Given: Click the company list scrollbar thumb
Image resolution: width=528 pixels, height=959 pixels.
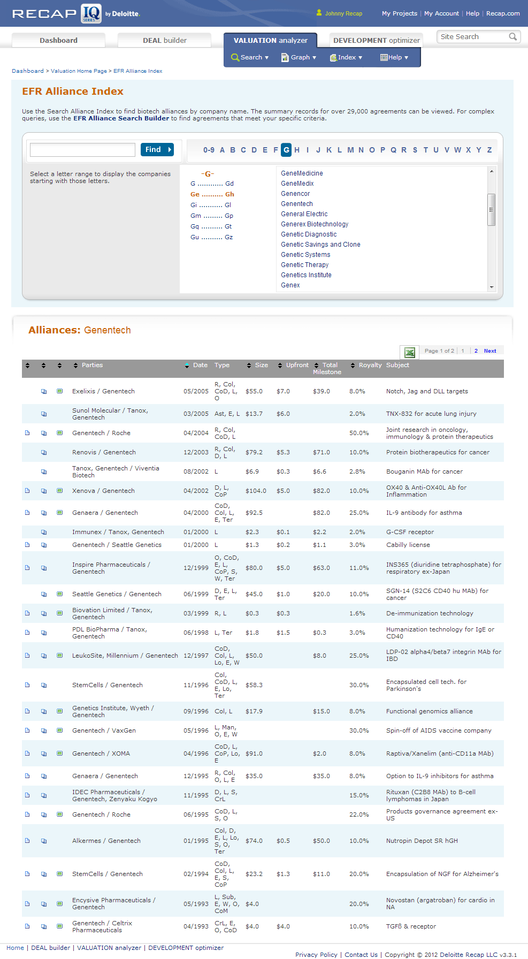Looking at the screenshot, I should 491,210.
